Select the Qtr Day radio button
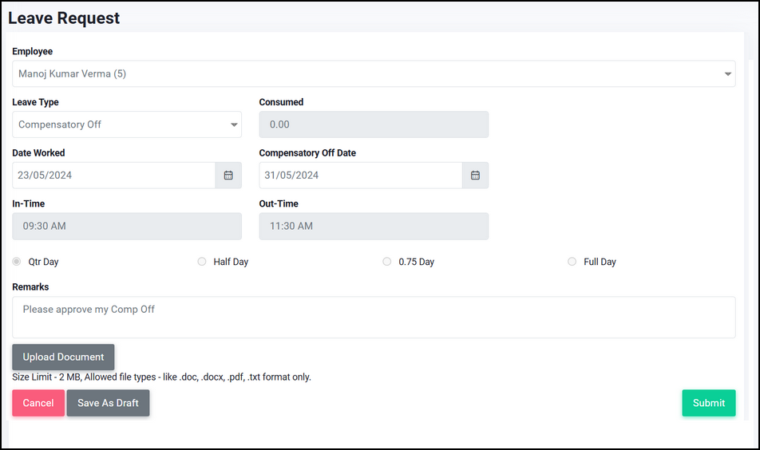Screen dimensions: 760x450 (x=17, y=262)
